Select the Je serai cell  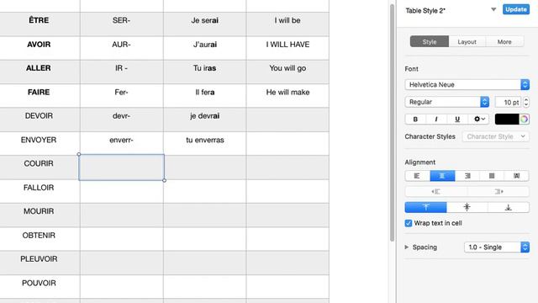205,24
